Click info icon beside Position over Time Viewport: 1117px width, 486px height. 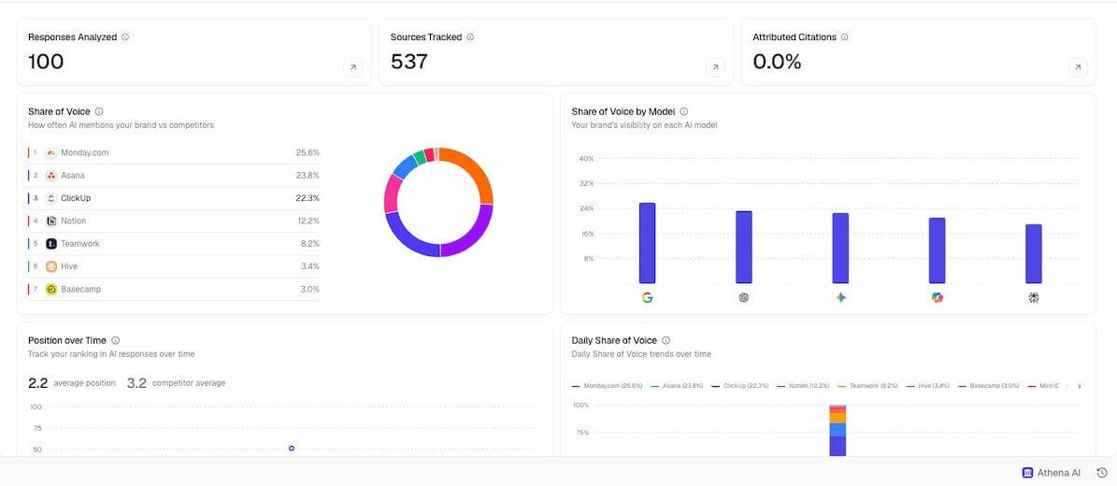click(x=115, y=340)
